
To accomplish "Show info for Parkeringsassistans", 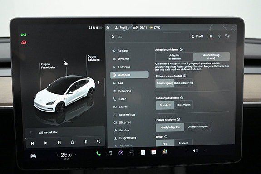I will point(182,98).
